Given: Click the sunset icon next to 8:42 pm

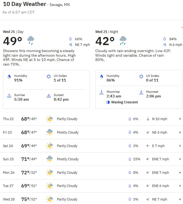Looking at the screenshot, I should pyautogui.click(x=49, y=96).
